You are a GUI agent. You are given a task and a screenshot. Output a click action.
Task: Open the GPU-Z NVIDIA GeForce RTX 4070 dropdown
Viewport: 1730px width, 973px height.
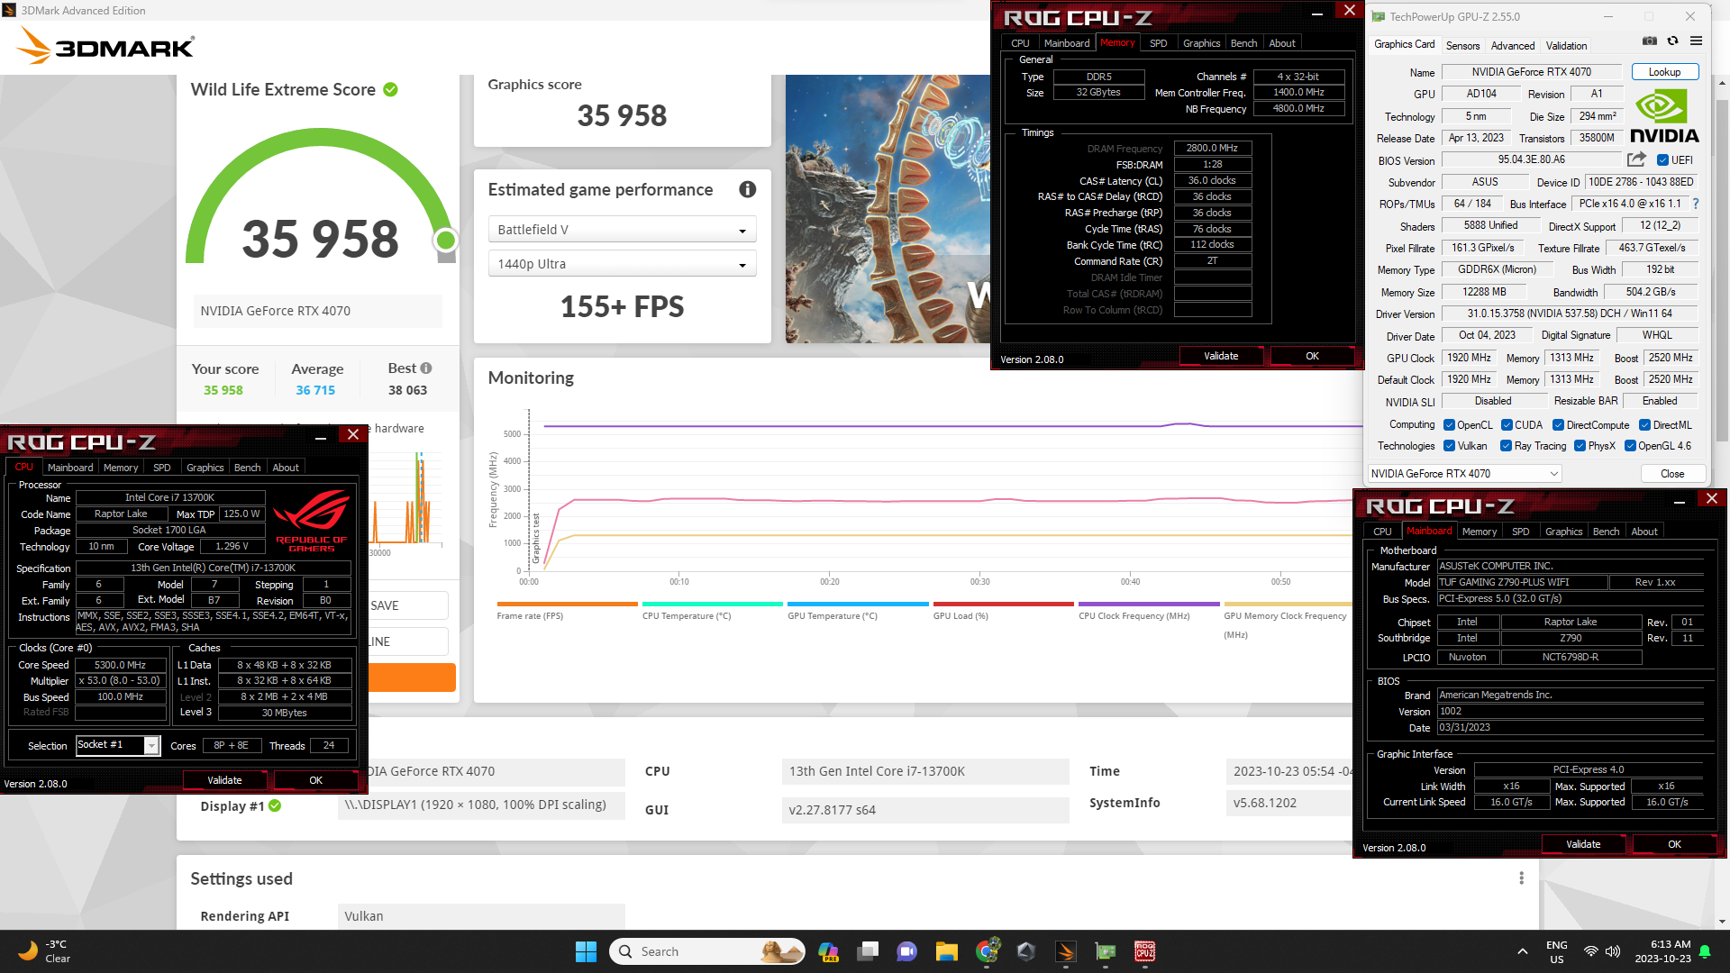pyautogui.click(x=1464, y=474)
